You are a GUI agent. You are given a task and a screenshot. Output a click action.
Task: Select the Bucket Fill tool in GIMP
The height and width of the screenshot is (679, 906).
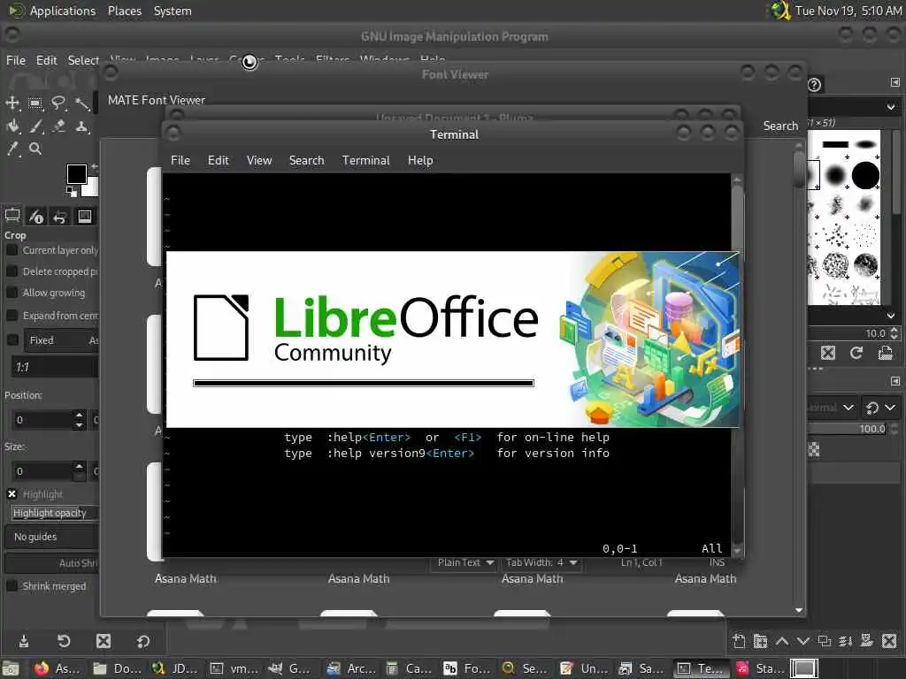pos(12,126)
